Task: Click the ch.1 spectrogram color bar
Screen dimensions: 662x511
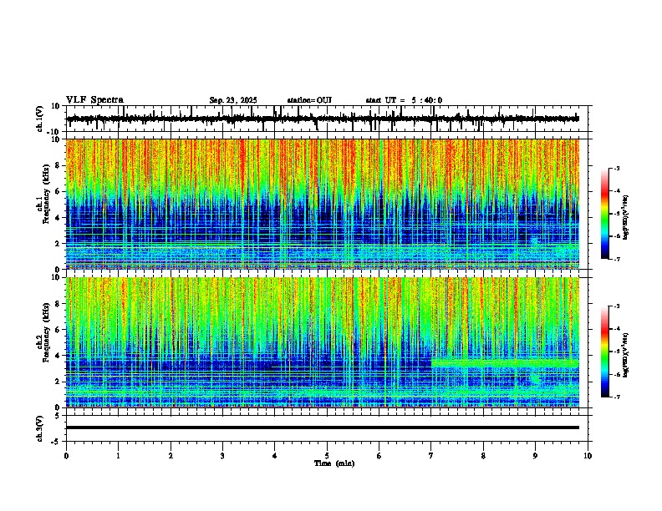Action: coord(605,214)
